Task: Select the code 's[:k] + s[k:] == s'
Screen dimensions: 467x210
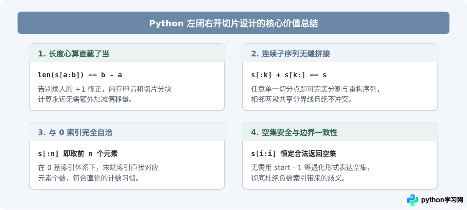Action: click(x=289, y=75)
